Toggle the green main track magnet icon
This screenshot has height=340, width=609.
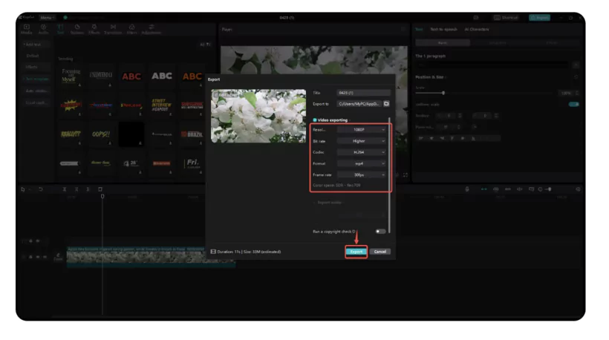coord(484,189)
